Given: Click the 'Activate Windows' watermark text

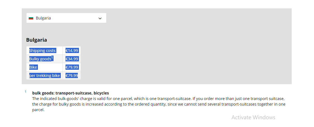Looking at the screenshot, I should tap(253, 117).
